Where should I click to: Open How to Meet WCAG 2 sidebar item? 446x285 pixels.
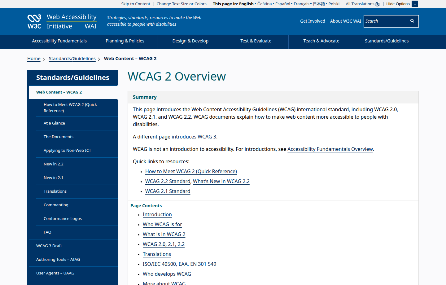pos(77,108)
